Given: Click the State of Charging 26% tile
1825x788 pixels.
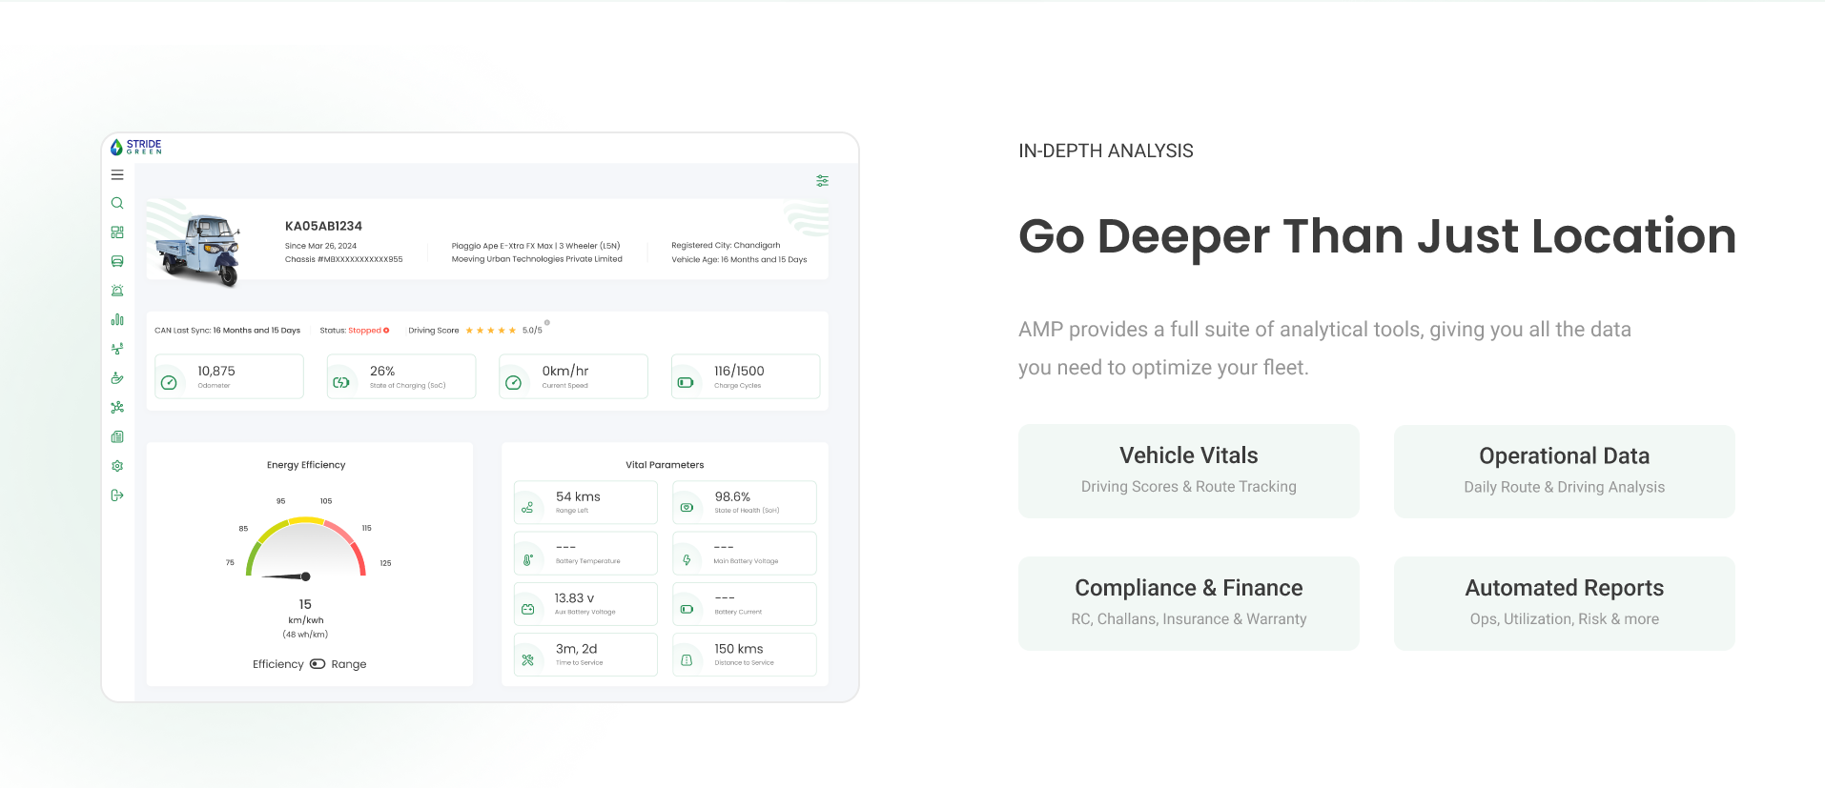Looking at the screenshot, I should [x=401, y=376].
